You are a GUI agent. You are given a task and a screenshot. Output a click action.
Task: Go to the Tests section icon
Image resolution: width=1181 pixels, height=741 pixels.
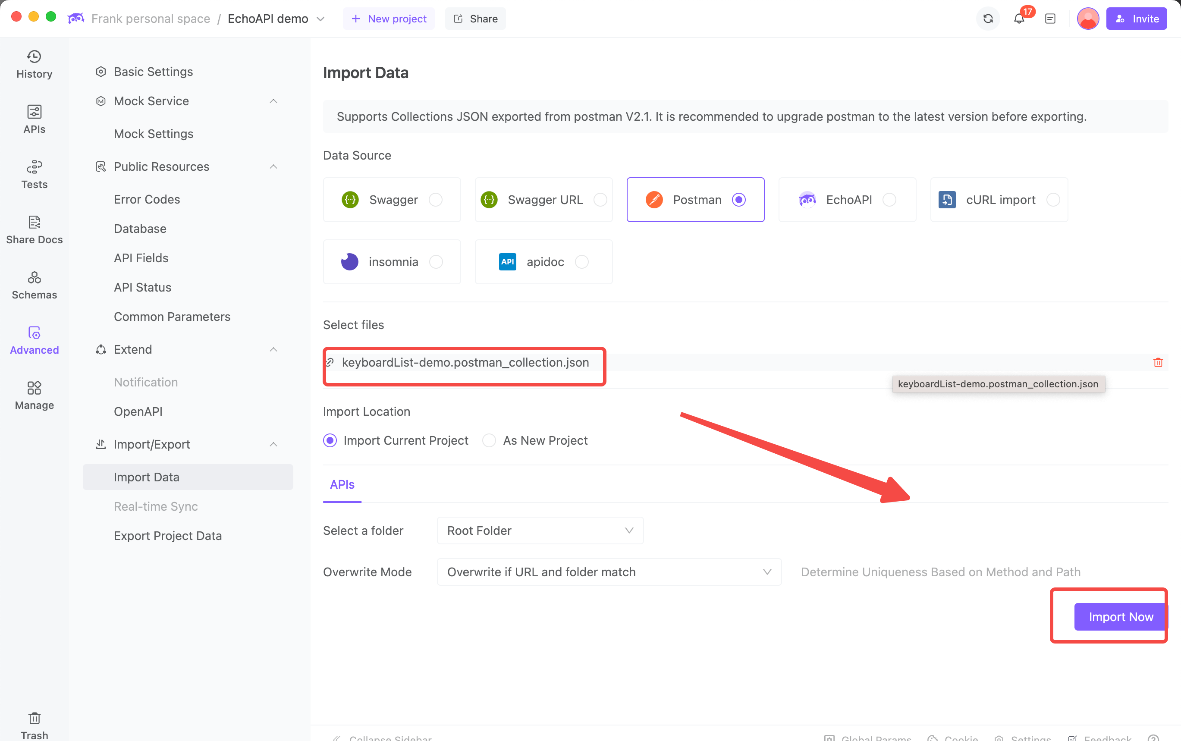pyautogui.click(x=34, y=167)
